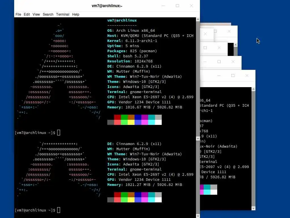290x218 pixels.
Task: Click the front terminal scrollbar up arrow
Action: pos(198,19)
